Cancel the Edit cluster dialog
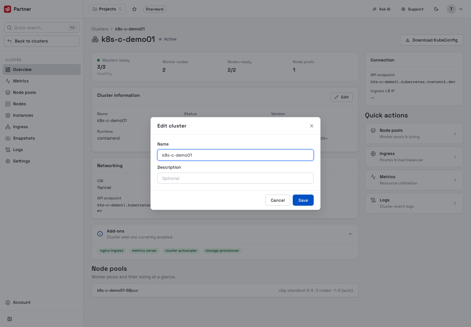Screen dimensions: 471x327 (278, 200)
